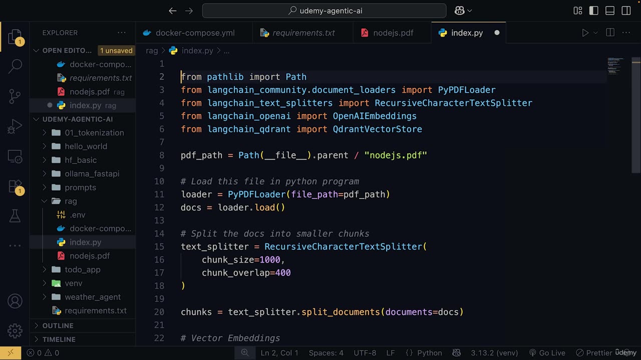Change encoding via UTF-8 status item
The image size is (641, 360).
(x=365, y=352)
